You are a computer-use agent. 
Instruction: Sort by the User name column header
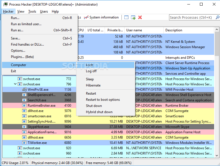click(144, 30)
